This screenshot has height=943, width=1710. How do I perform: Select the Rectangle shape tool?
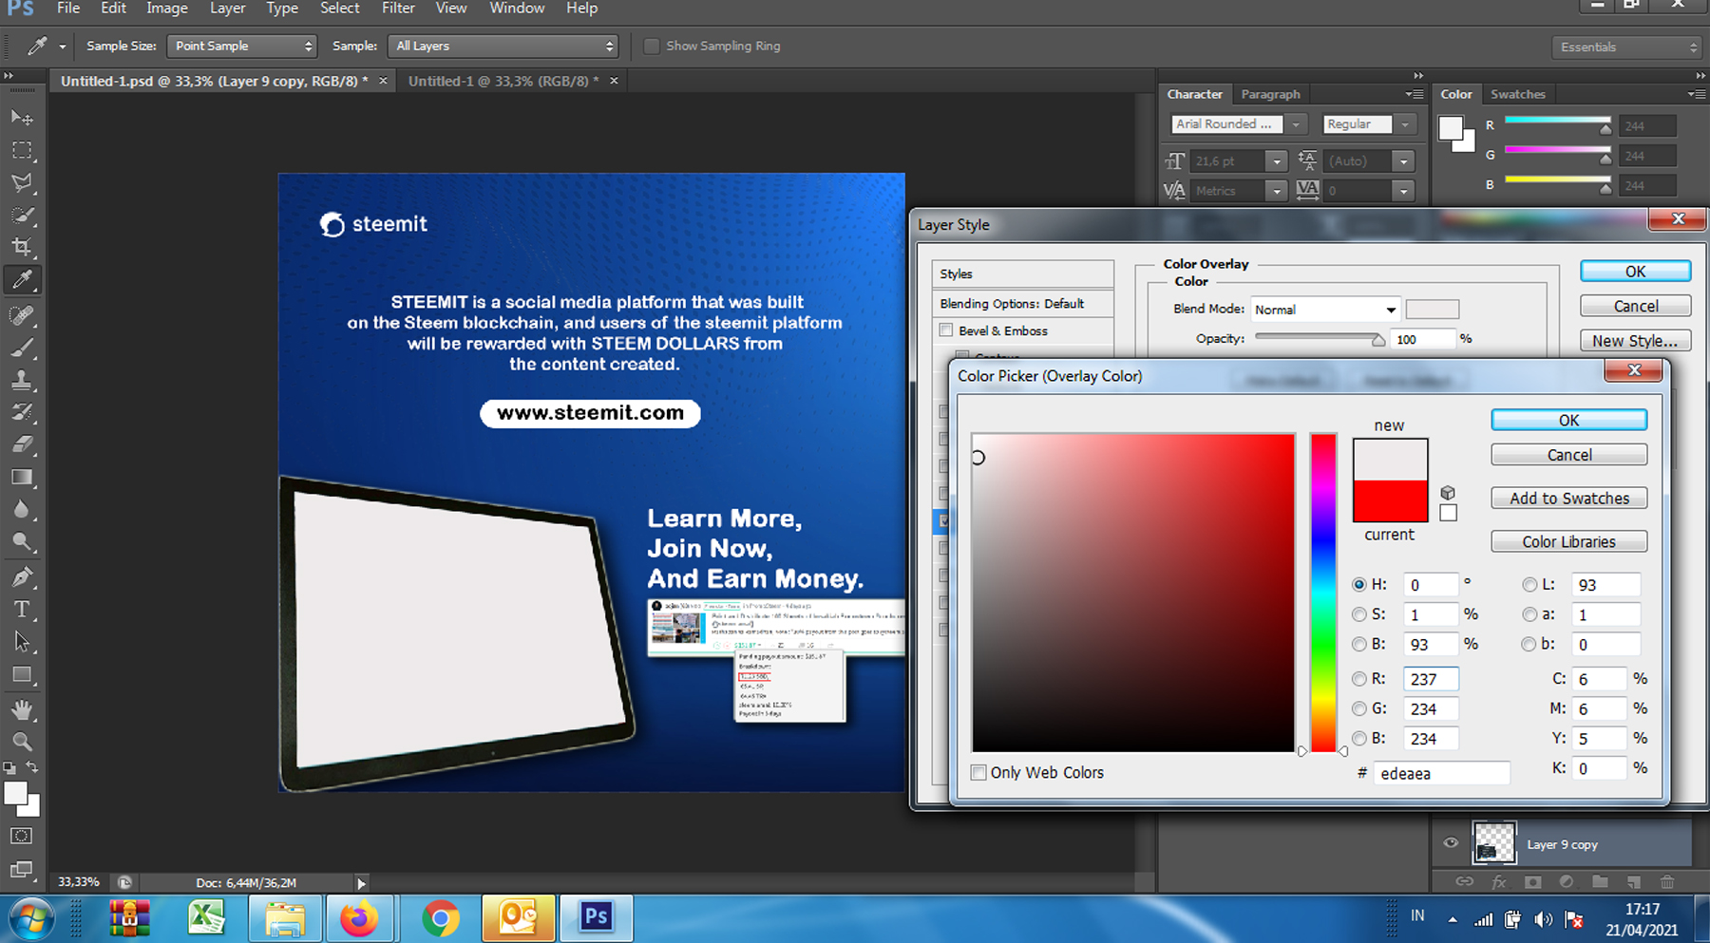(x=22, y=675)
